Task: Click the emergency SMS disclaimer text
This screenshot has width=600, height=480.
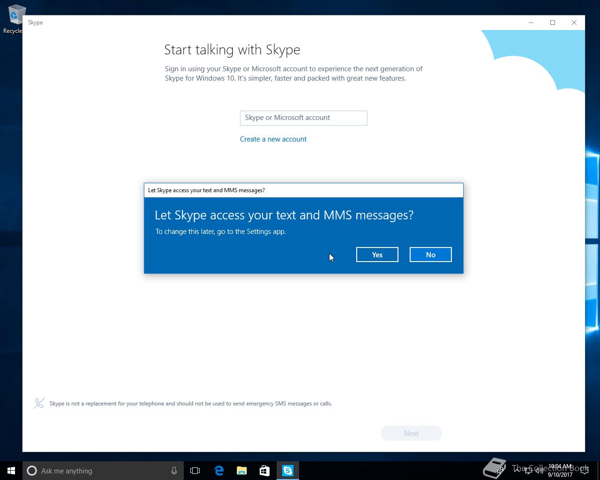Action: [191, 404]
